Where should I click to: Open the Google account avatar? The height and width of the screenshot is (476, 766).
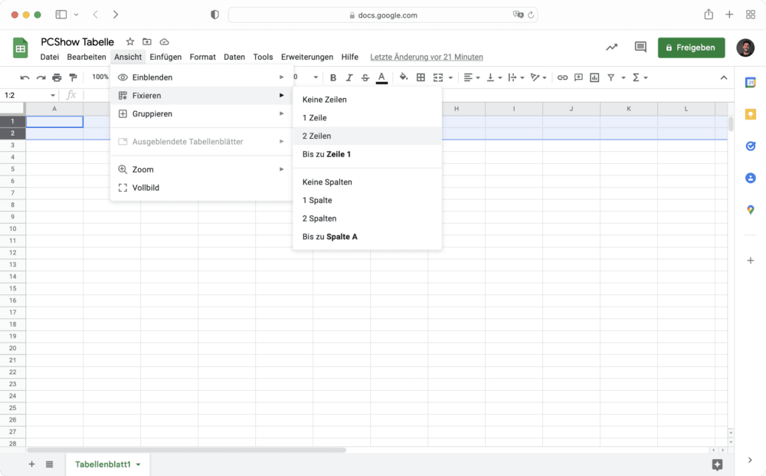point(745,48)
